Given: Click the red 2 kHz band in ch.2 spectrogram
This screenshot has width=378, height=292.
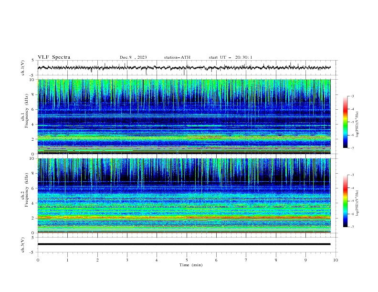Looking at the screenshot, I should point(184,218).
